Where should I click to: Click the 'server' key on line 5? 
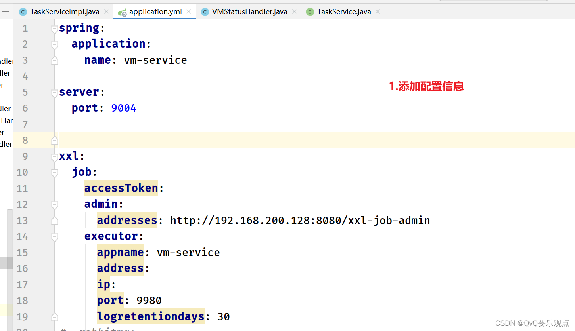coord(79,92)
